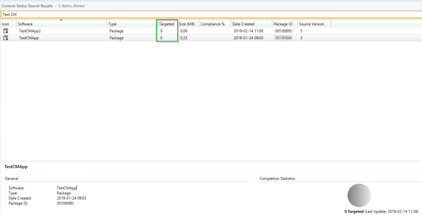Click the TestCMApp package icon
This screenshot has height=215, width=422.
click(x=5, y=38)
